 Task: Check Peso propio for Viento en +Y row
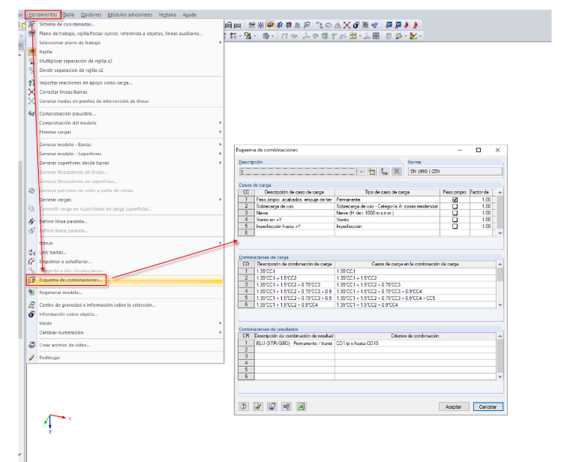[454, 220]
